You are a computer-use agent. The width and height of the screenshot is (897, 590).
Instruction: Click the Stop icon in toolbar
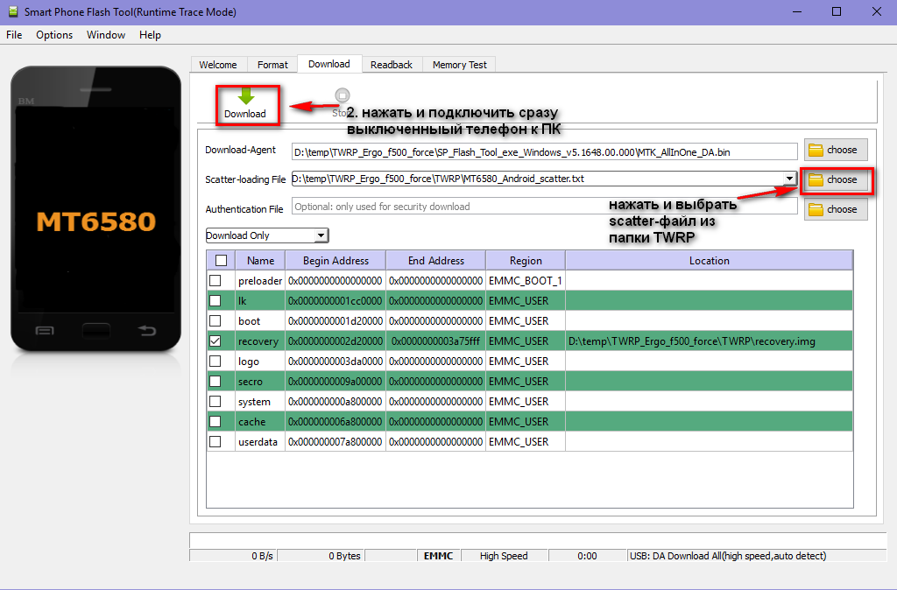click(x=342, y=96)
